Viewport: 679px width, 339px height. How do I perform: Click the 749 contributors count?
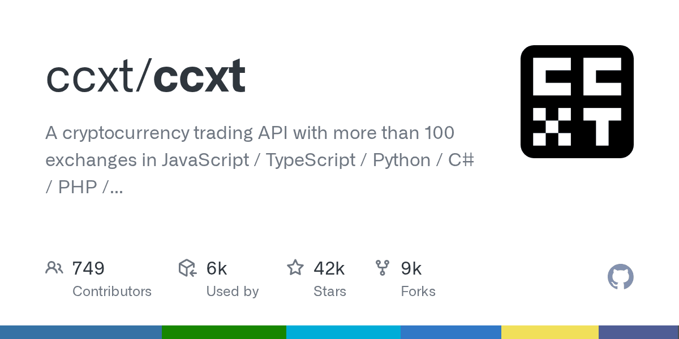click(x=88, y=268)
